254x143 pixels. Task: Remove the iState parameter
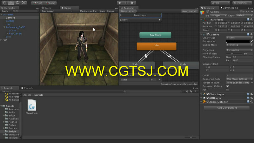pyautogui.click(x=160, y=80)
